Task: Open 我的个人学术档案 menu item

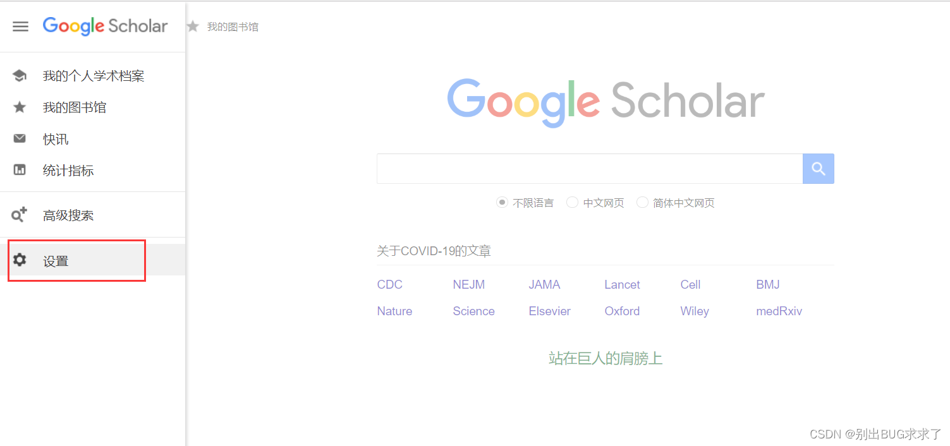Action: (x=92, y=76)
